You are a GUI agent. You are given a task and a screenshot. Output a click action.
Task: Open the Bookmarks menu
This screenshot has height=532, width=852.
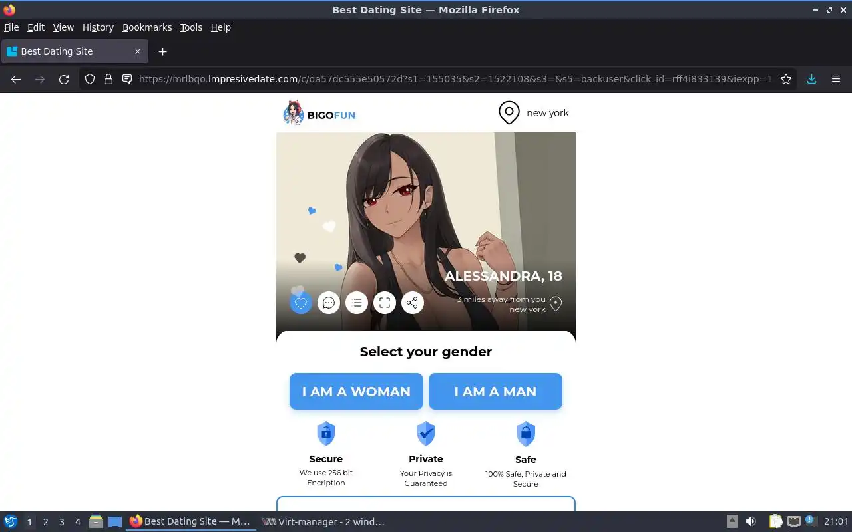point(147,27)
